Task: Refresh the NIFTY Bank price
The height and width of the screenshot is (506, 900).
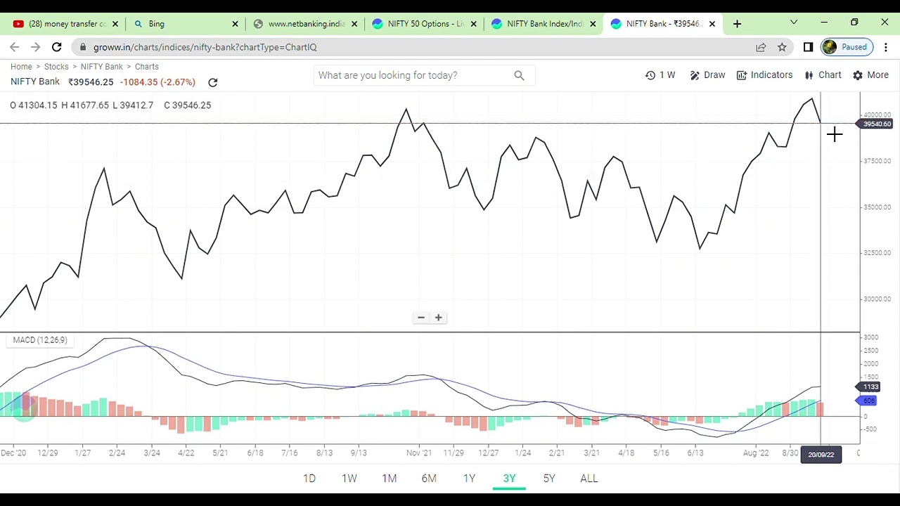Action: pyautogui.click(x=213, y=82)
